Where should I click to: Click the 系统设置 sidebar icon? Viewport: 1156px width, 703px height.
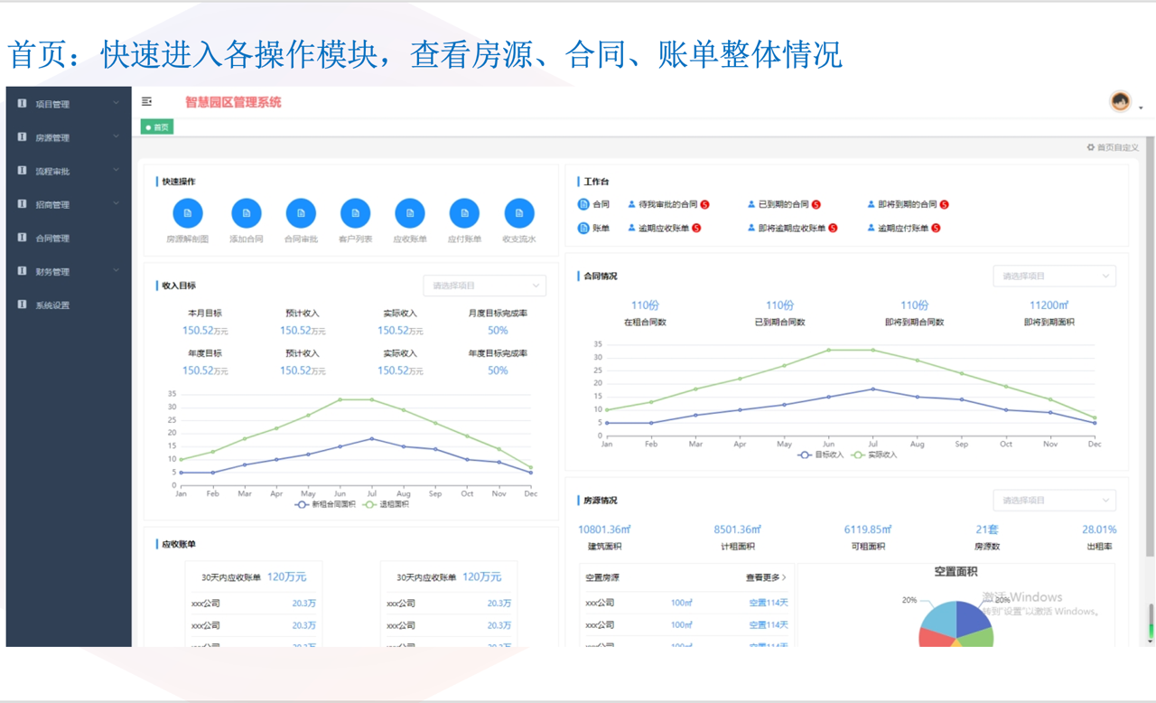(22, 305)
